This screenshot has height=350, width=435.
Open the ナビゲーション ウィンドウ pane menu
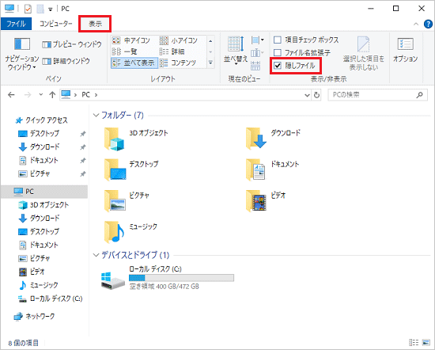pos(21,54)
